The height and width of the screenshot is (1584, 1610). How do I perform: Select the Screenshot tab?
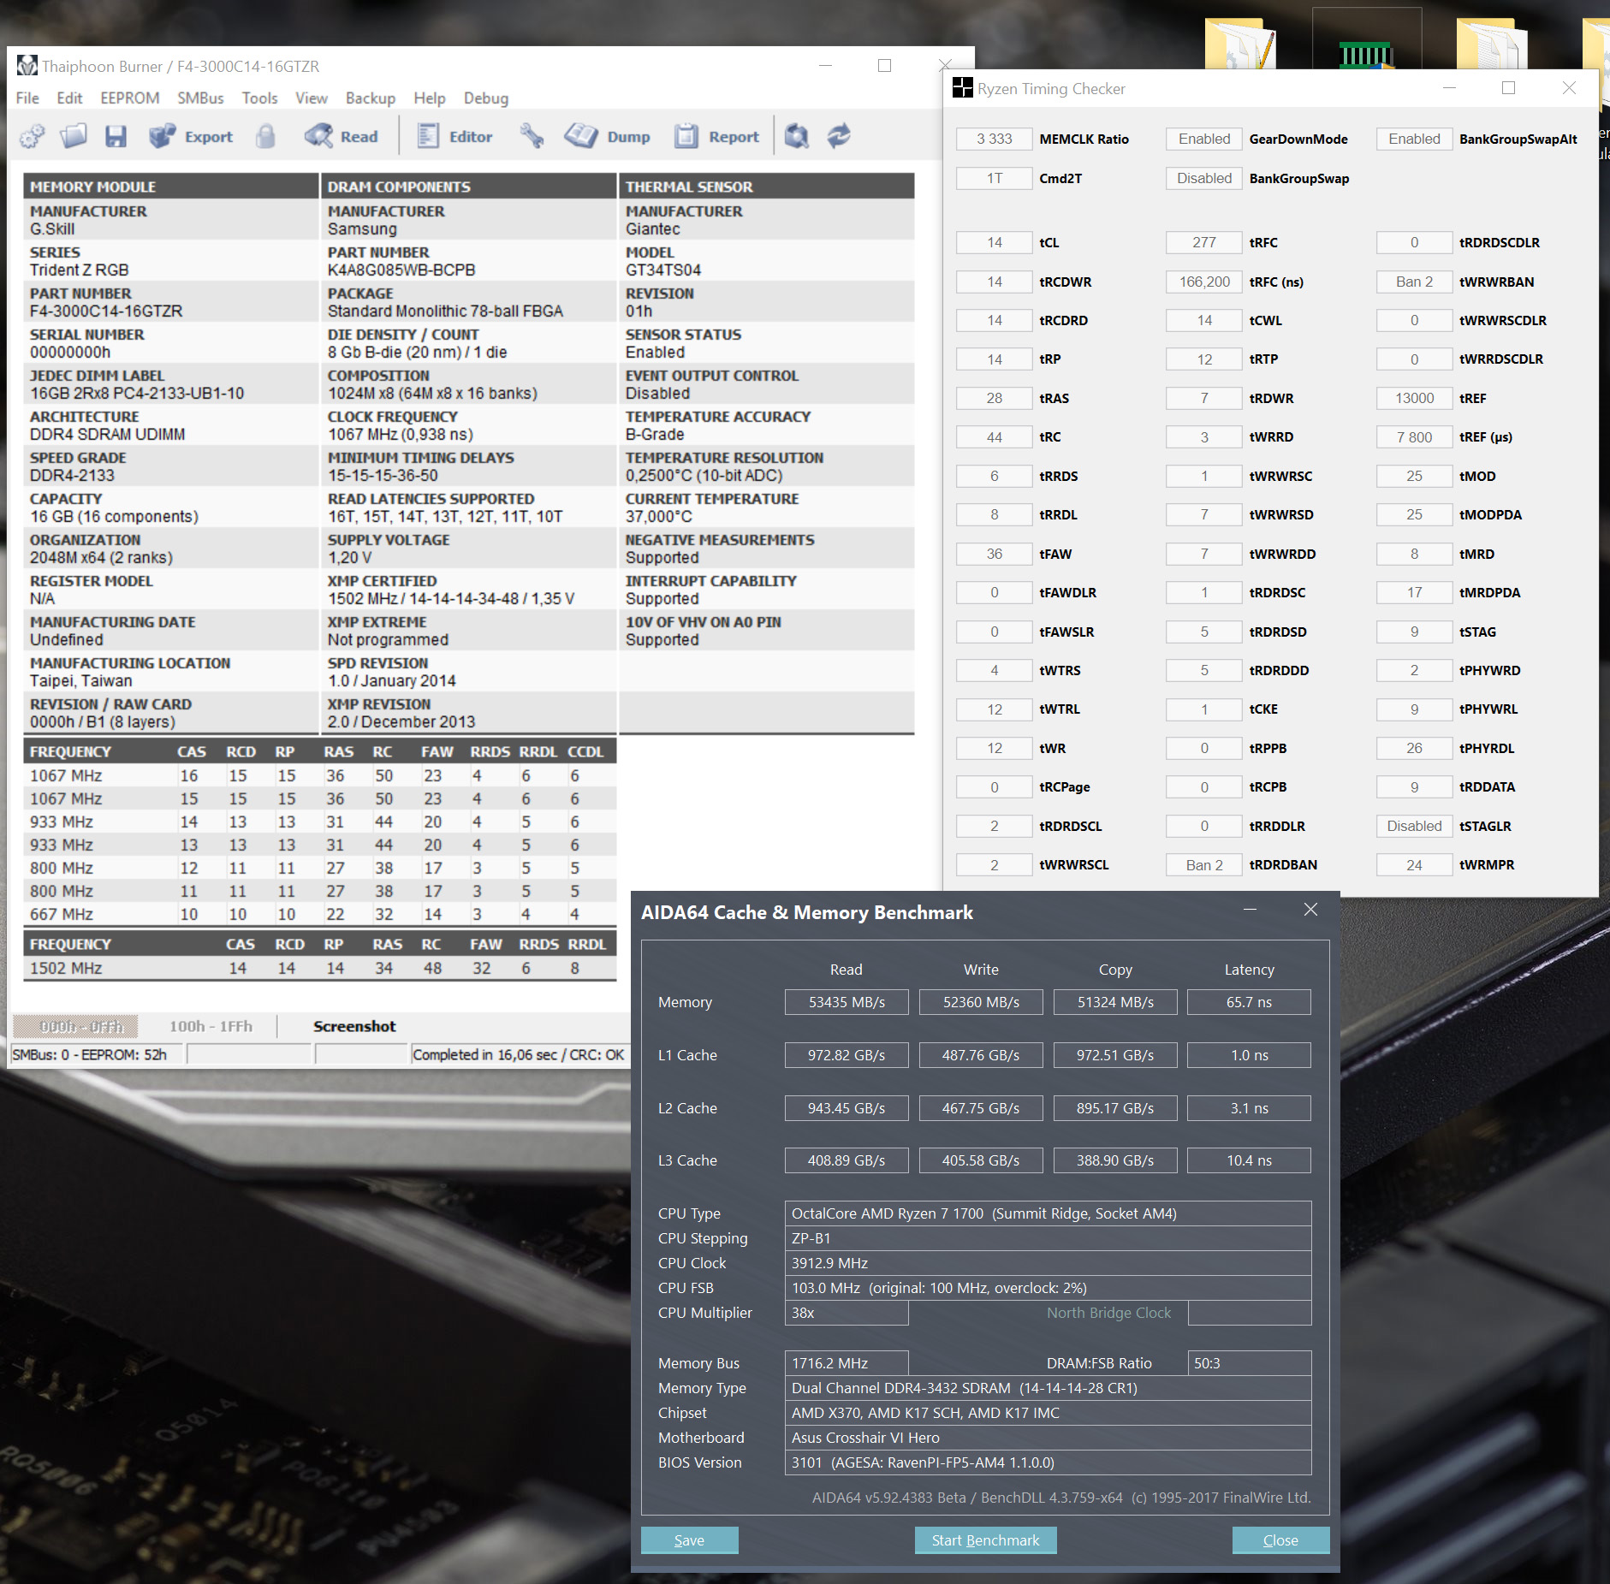pos(354,1026)
